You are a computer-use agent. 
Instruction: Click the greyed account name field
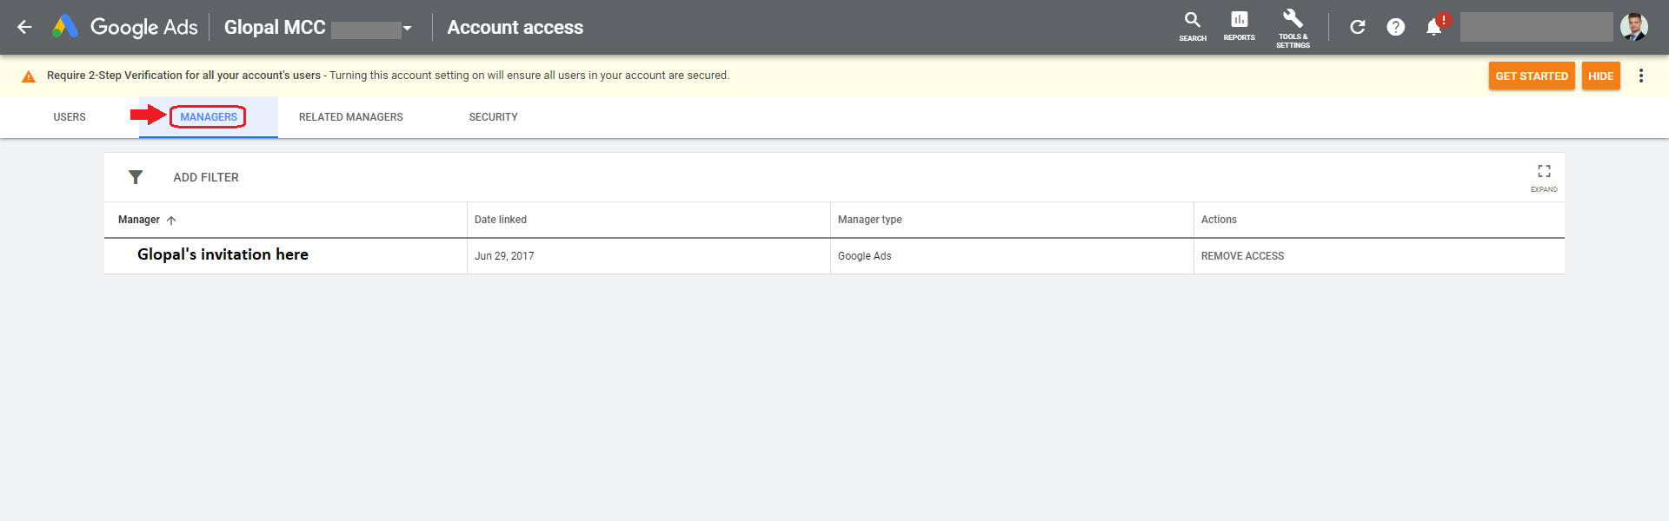click(x=1536, y=27)
